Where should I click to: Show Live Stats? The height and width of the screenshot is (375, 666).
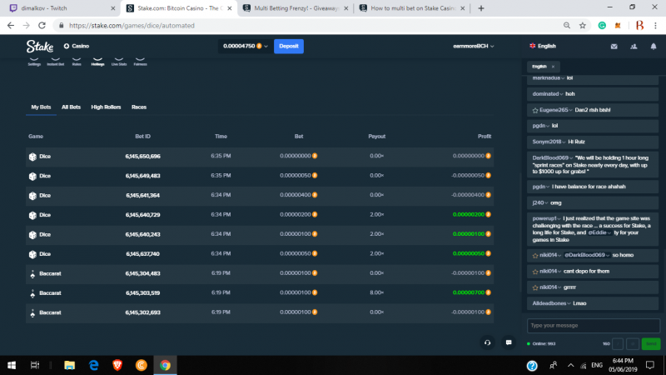pos(119,61)
